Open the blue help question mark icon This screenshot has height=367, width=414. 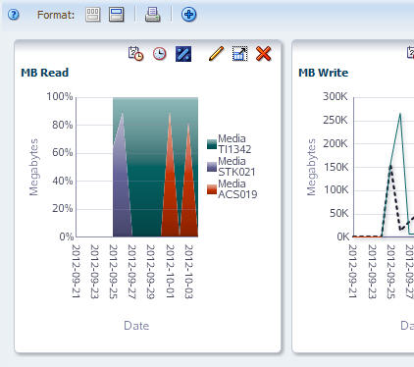[14, 15]
